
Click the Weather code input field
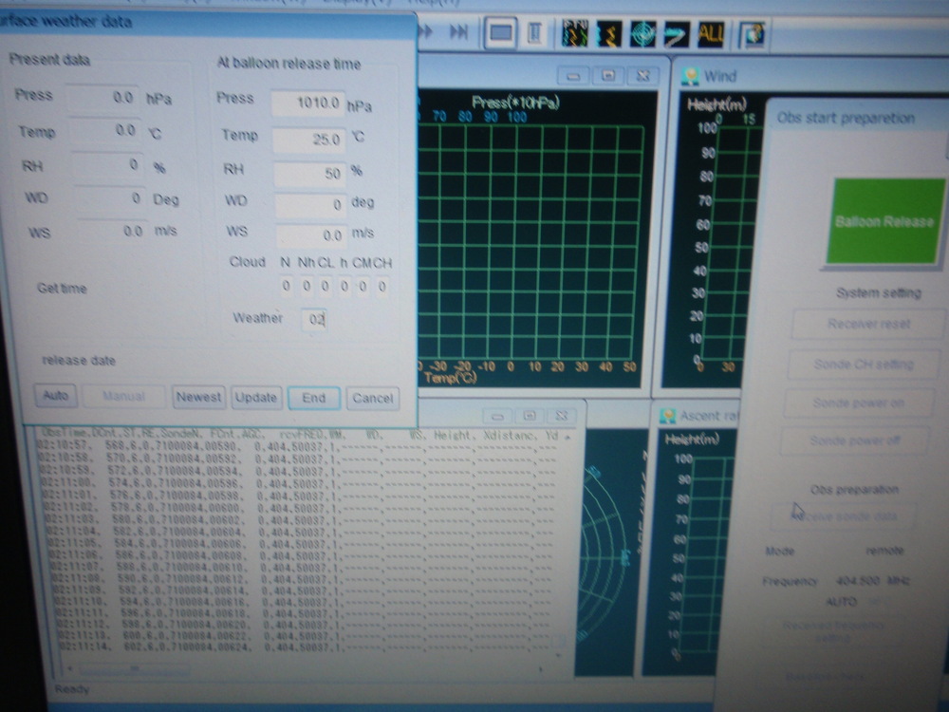(x=315, y=320)
